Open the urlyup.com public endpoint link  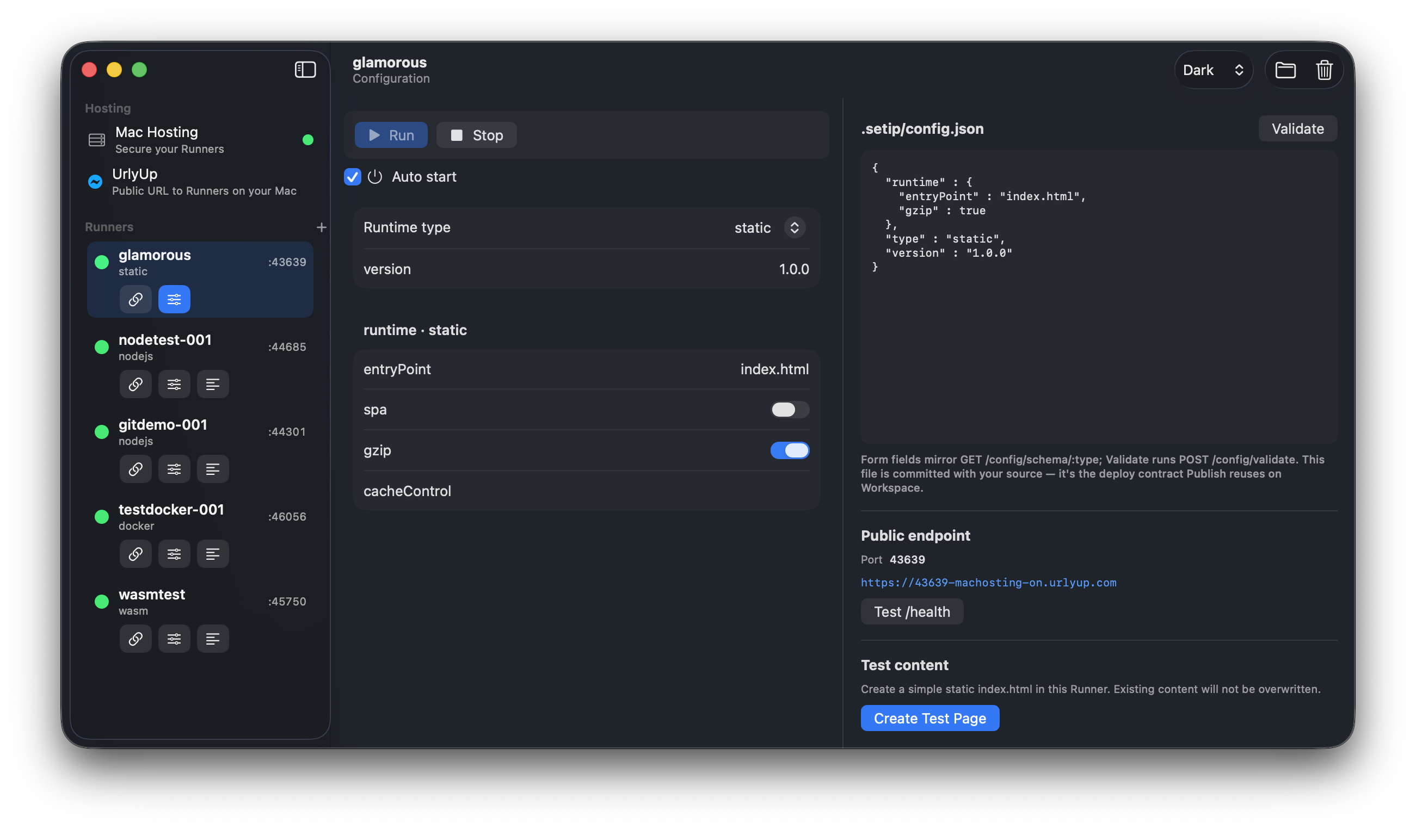coord(988,583)
